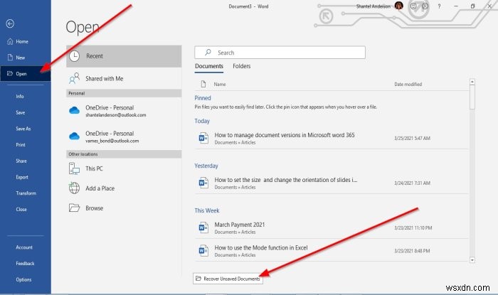The width and height of the screenshot is (498, 295).
Task: Open Shared with Me people icon
Action: [x=74, y=78]
